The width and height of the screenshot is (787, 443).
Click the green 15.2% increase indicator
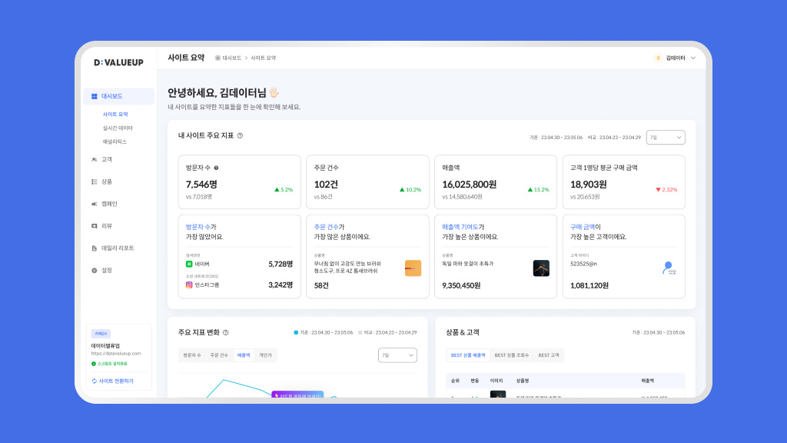pos(539,190)
